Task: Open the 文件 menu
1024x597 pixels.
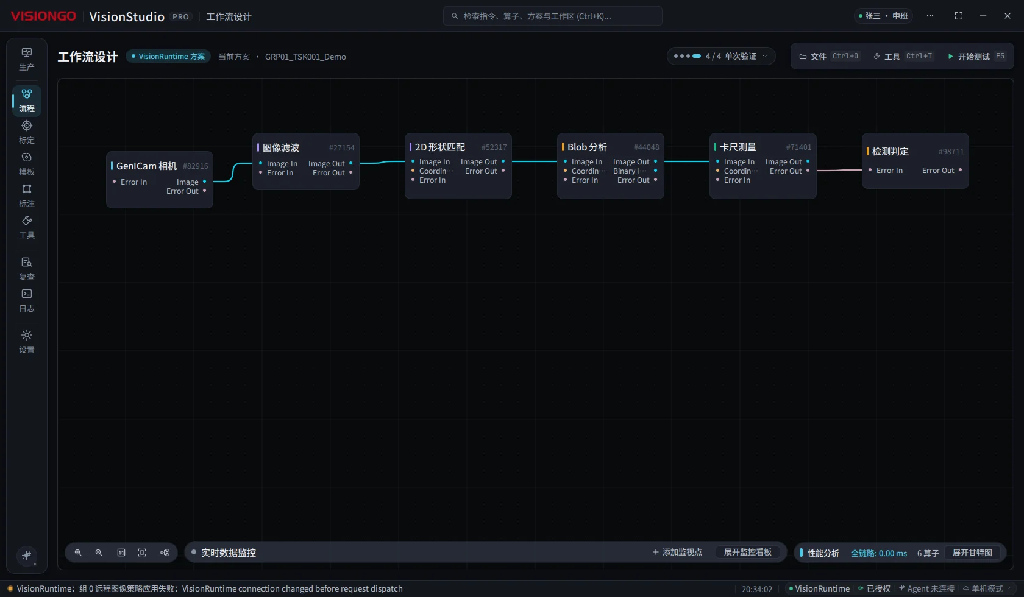Action: pyautogui.click(x=829, y=56)
